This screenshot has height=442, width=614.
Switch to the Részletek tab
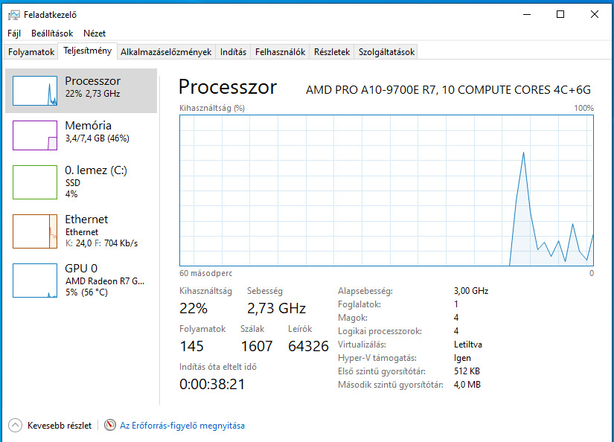pos(332,52)
